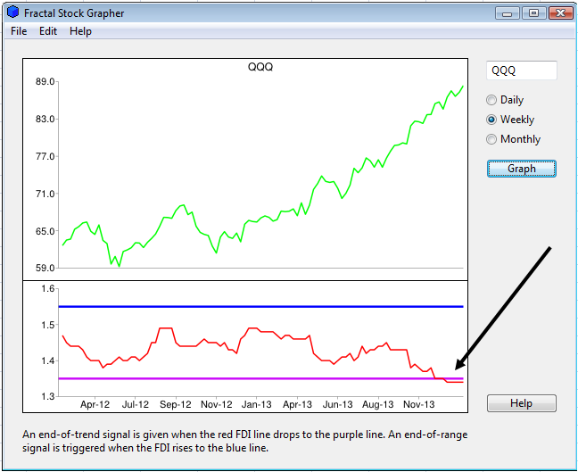Minimize the Fractal Stock Grapher window
The width and height of the screenshot is (578, 472).
coord(508,13)
